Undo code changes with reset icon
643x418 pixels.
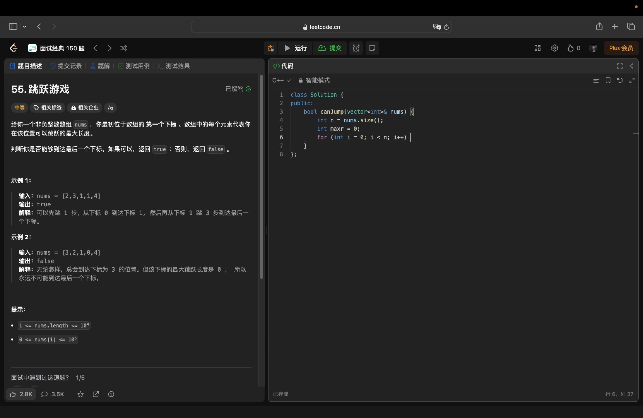coord(620,81)
